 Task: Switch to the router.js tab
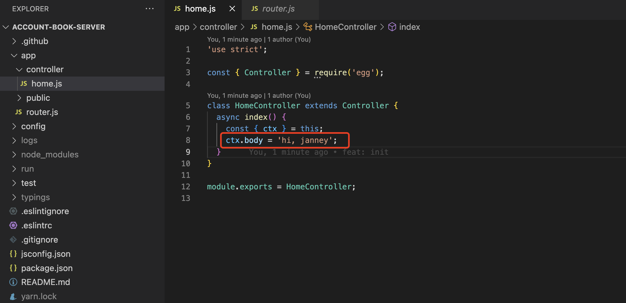pyautogui.click(x=278, y=9)
